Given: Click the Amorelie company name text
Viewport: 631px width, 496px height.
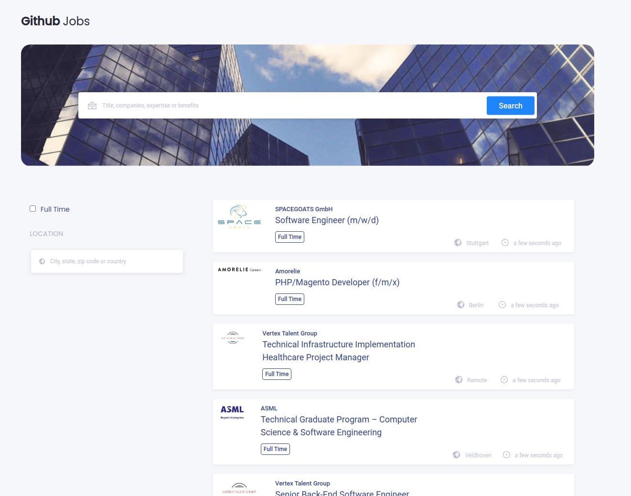Looking at the screenshot, I should pyautogui.click(x=288, y=271).
